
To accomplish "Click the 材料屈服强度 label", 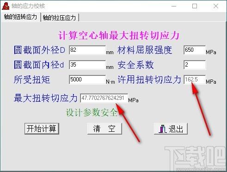I will [145, 50].
